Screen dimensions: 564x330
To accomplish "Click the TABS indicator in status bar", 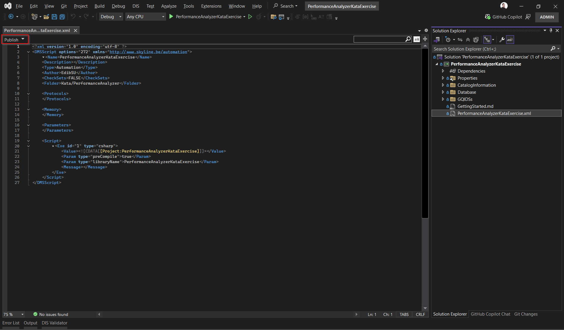I will tap(404, 314).
